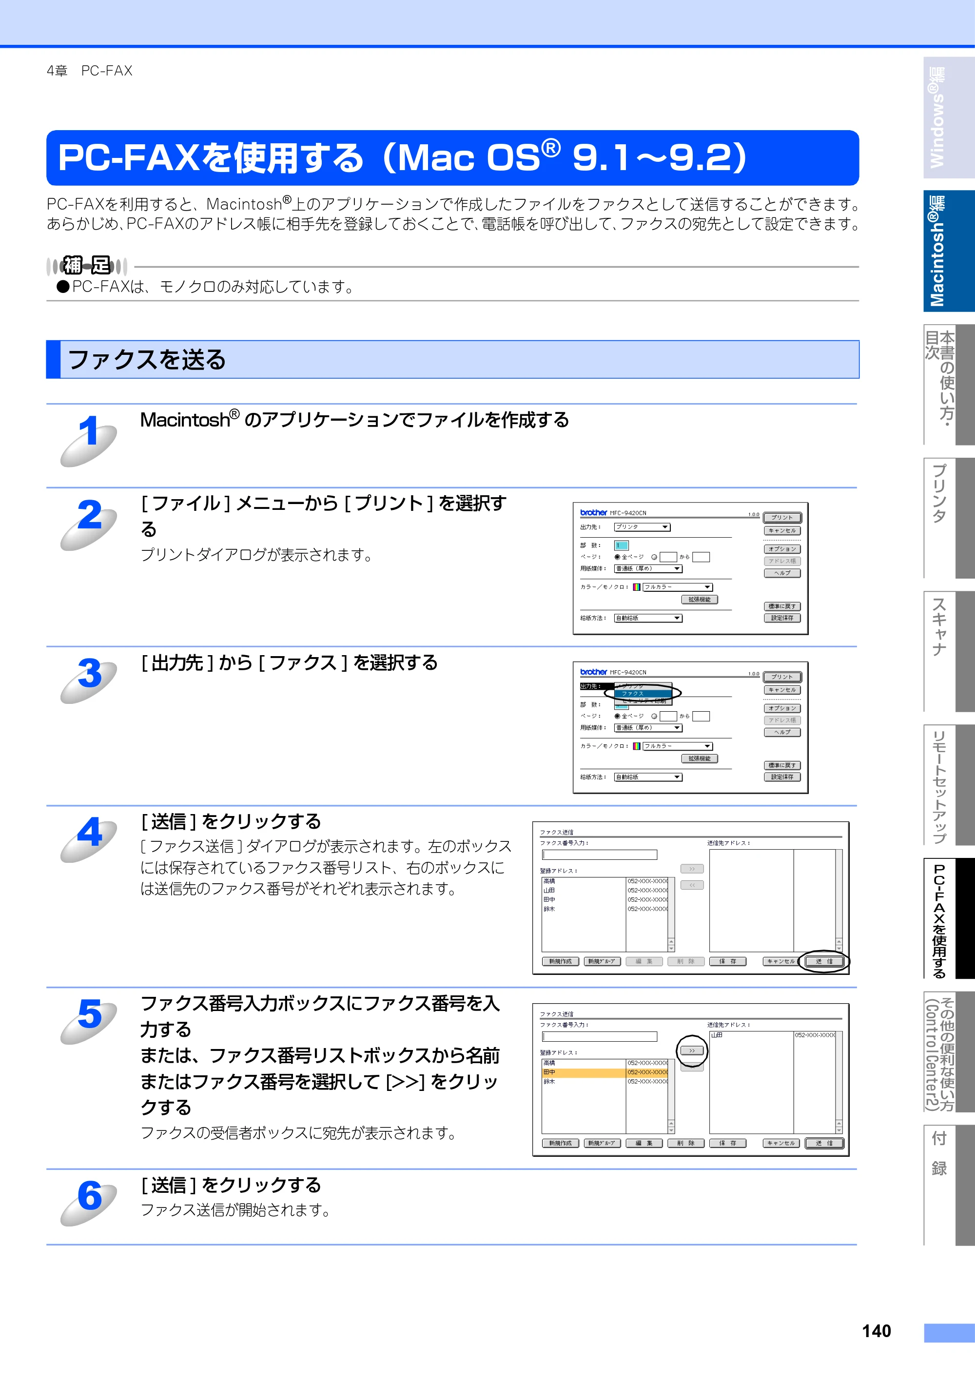Go to the プリンタ chapter tab
975x1380 pixels.
pyautogui.click(x=949, y=518)
